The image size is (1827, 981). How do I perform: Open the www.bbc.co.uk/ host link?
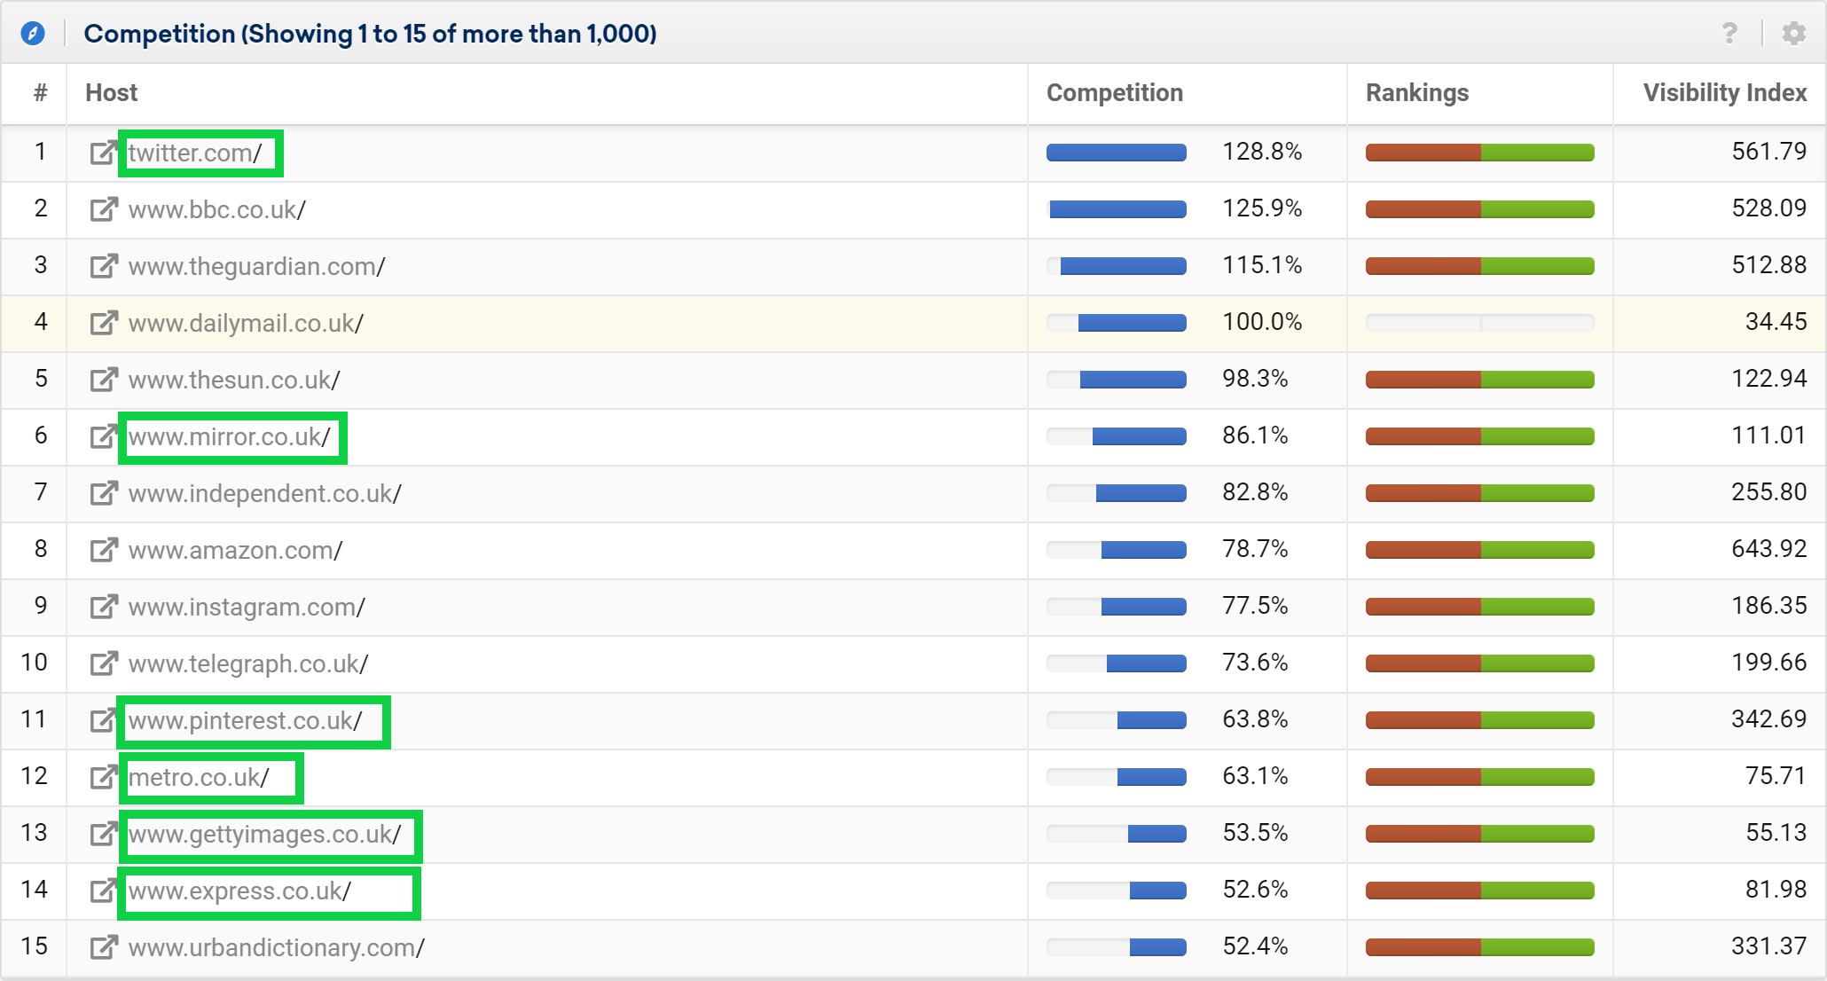pos(217,209)
